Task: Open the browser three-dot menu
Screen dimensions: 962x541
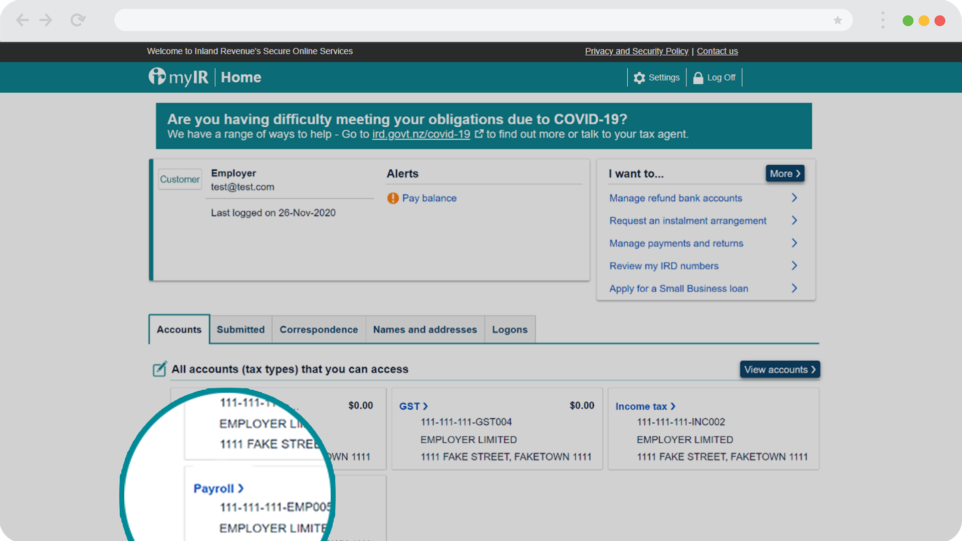Action: point(883,21)
